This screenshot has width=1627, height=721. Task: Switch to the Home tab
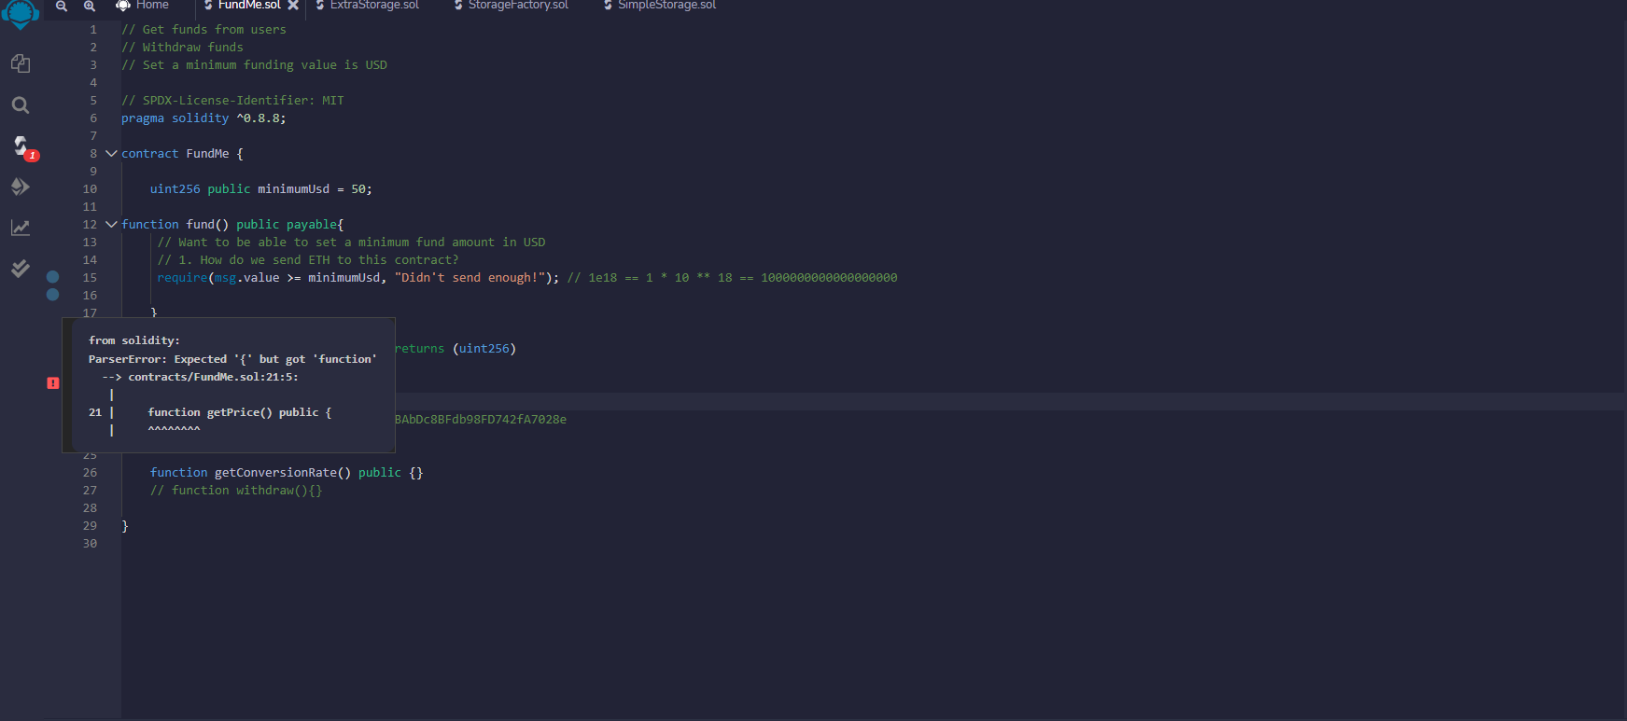[143, 6]
